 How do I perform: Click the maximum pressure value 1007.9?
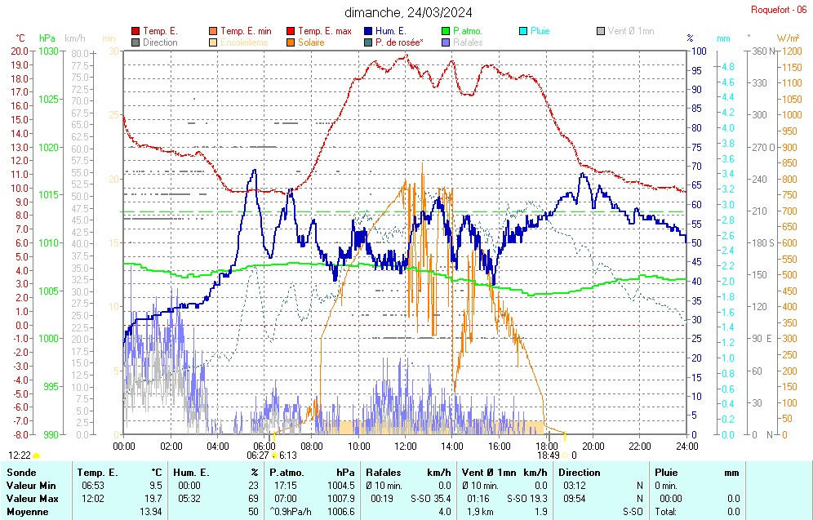(x=340, y=499)
